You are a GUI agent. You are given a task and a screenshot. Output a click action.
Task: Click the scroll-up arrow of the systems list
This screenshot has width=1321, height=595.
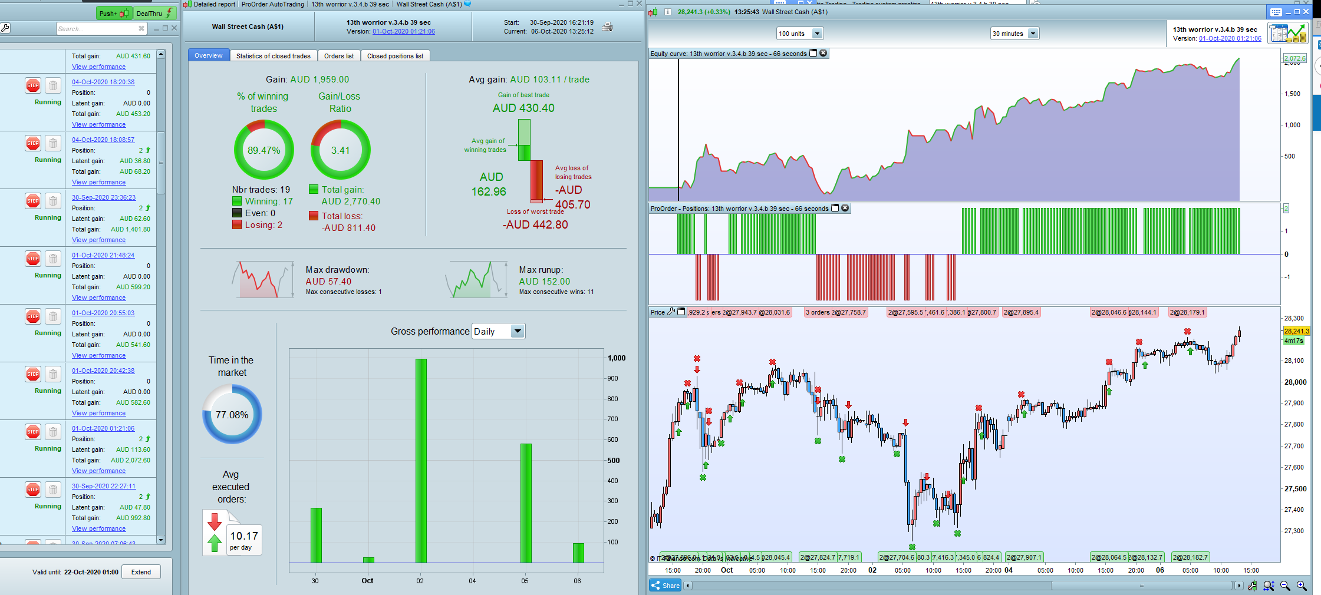pyautogui.click(x=161, y=54)
